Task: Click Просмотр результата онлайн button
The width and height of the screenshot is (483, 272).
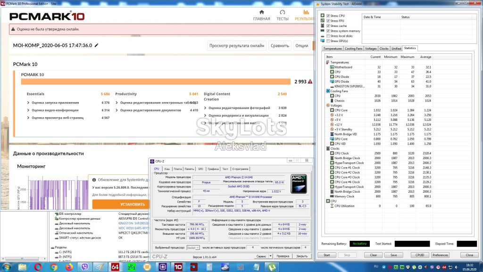Action: click(237, 46)
